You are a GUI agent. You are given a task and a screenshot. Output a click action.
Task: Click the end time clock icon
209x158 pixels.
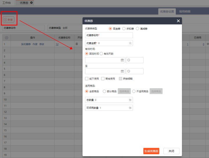click(x=129, y=71)
